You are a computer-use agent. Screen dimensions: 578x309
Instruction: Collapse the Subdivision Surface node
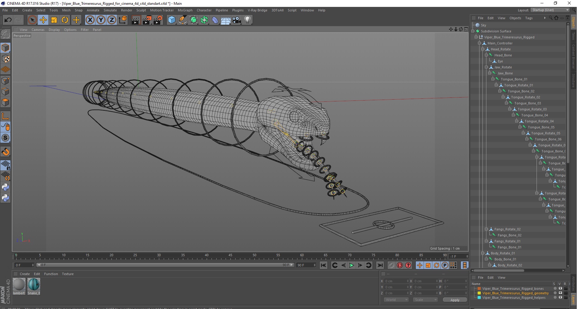click(473, 31)
